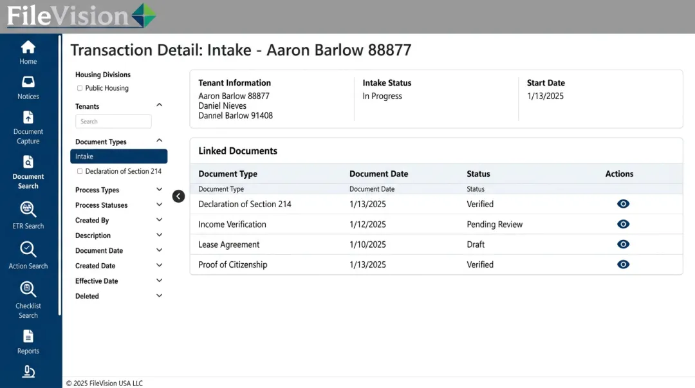Click the 2025 FileVision USA LLC footer text
This screenshot has height=388, width=695.
[105, 383]
